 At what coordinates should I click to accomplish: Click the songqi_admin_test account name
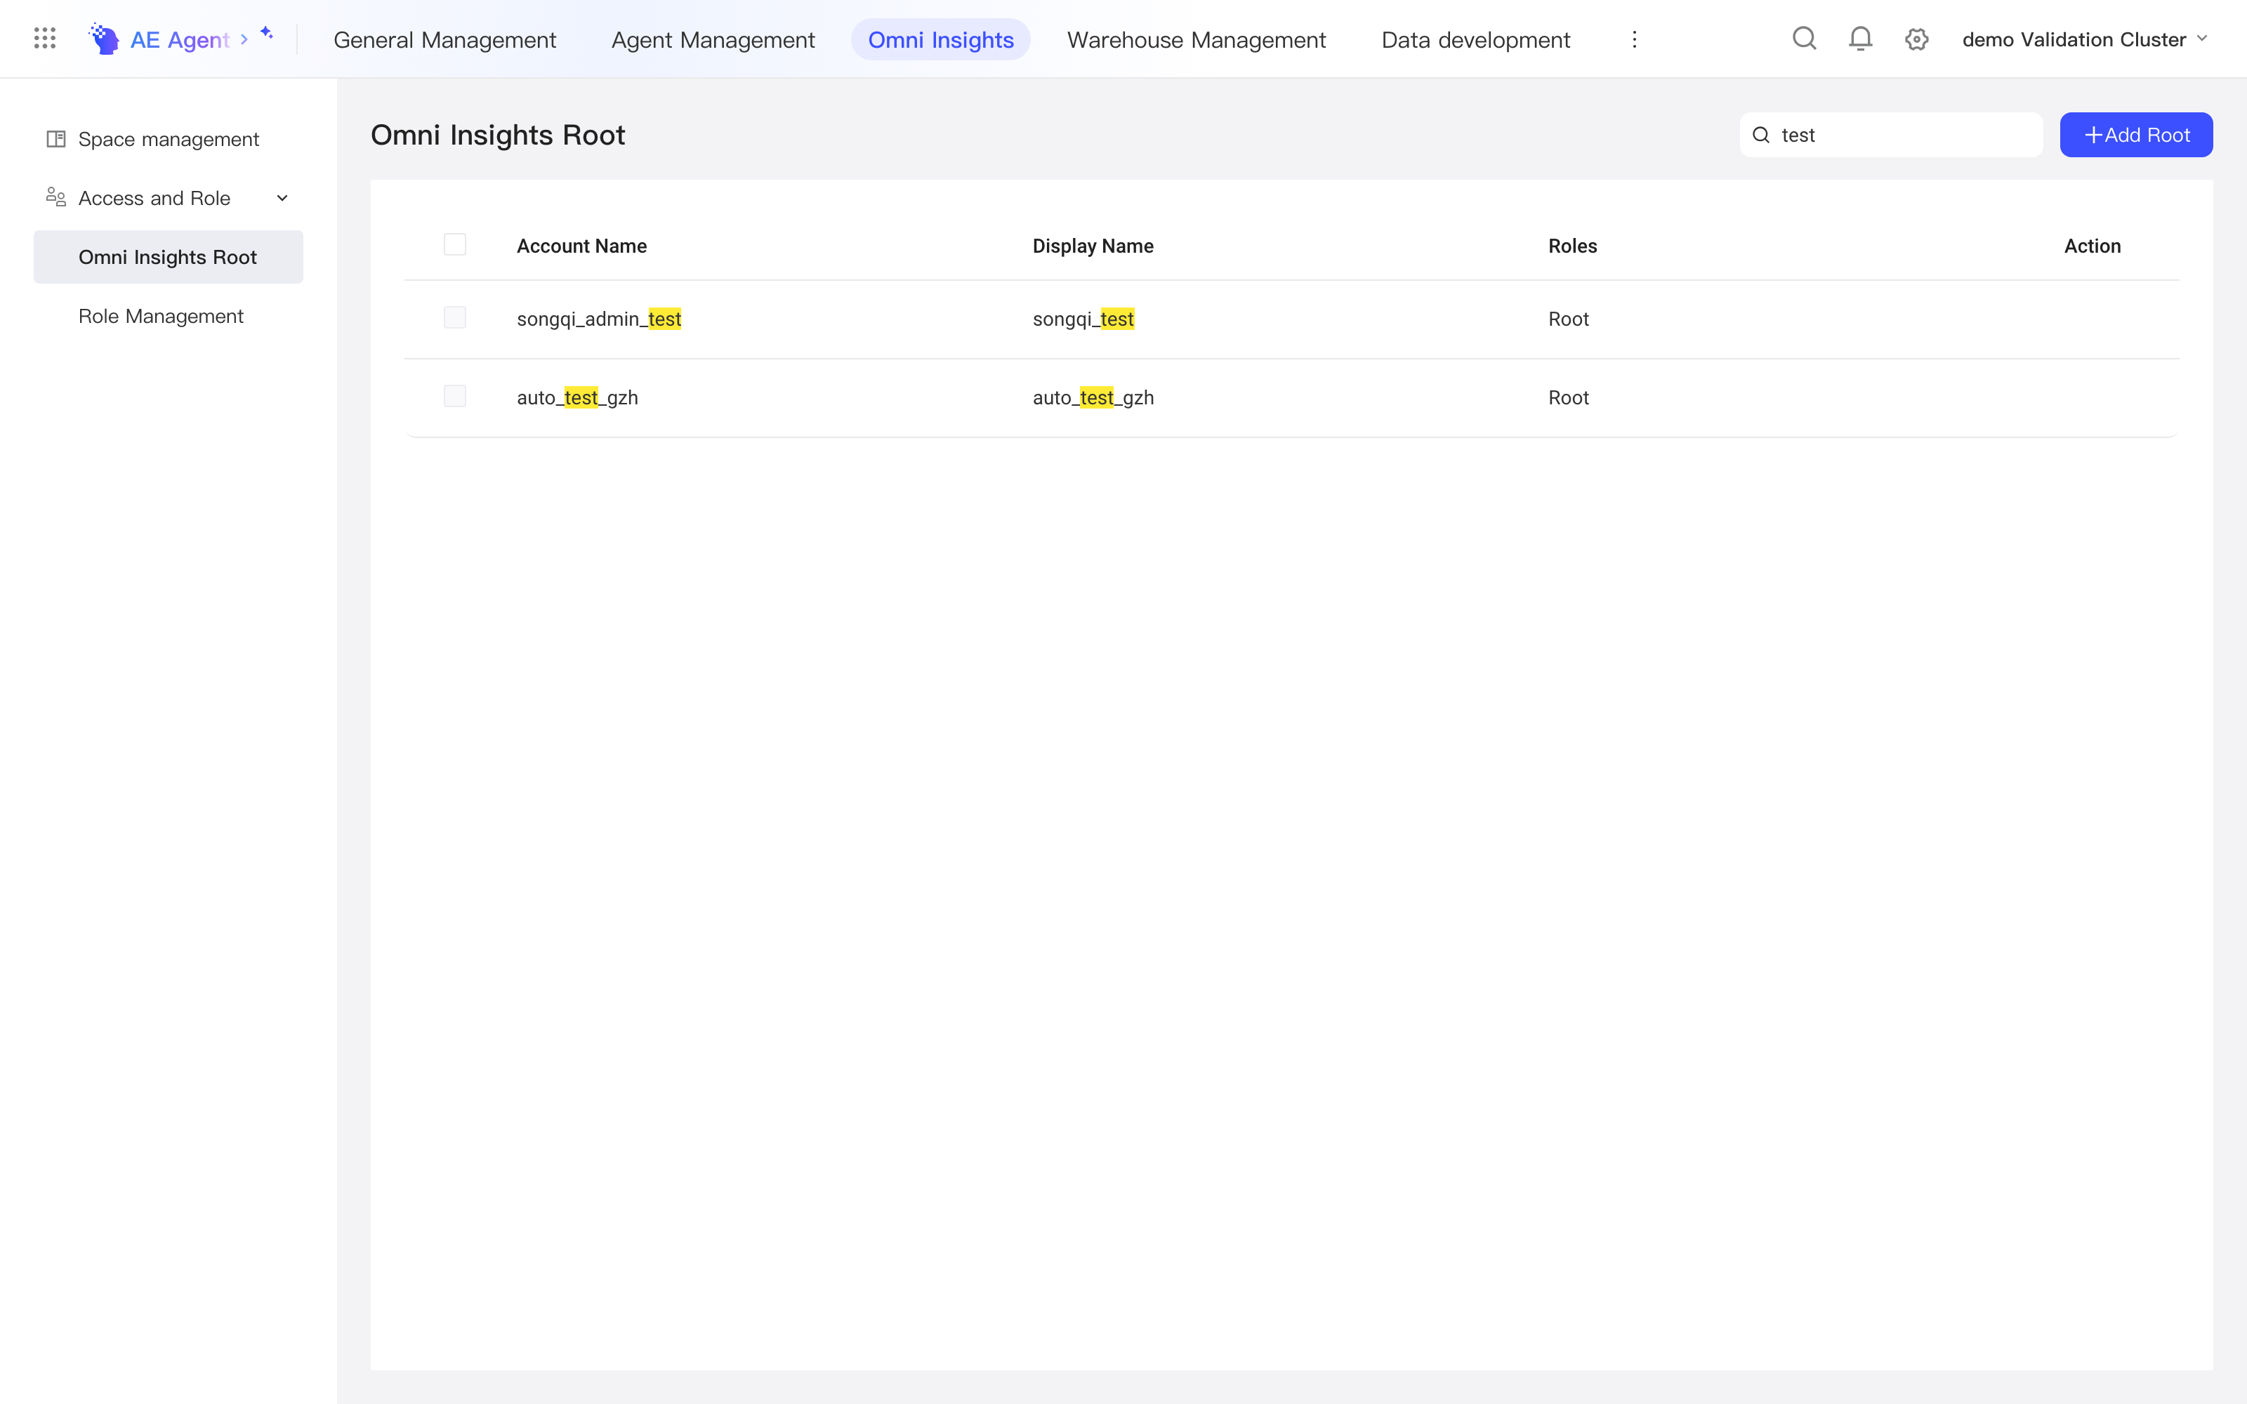599,319
